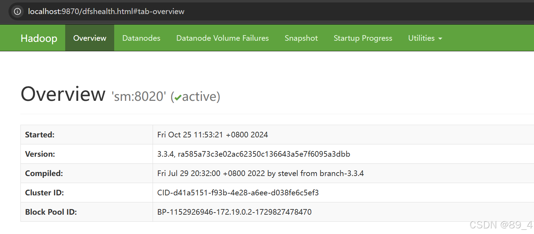Click the Block Pool ID: row label
Image resolution: width=534 pixels, height=234 pixels.
tap(51, 212)
